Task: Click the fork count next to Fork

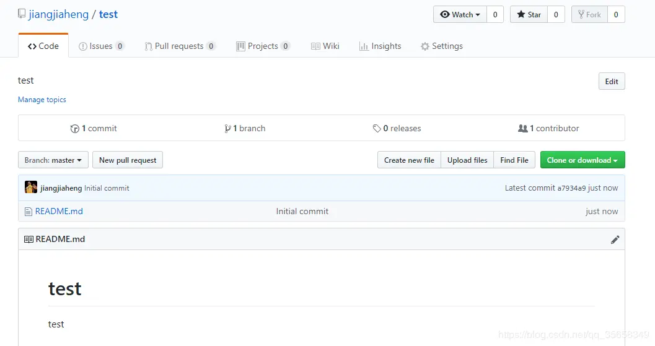Action: pos(616,15)
